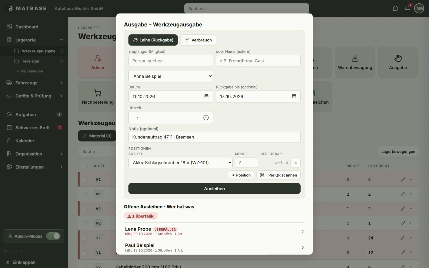Toggle the Admin-Modus switch
429x268 pixels.
[x=53, y=236]
